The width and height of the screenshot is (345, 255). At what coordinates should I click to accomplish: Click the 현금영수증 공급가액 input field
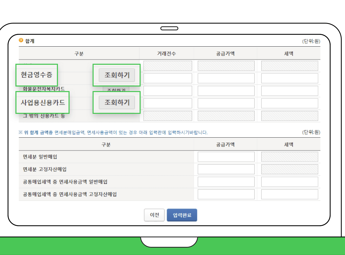(x=226, y=78)
